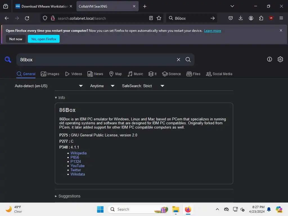Viewport: 288px width, 216px height.
Task: Click the SearXNG logo magnifier
Action: (x=8, y=60)
